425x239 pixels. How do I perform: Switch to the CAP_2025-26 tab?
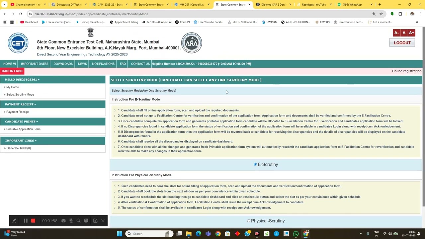point(110,5)
